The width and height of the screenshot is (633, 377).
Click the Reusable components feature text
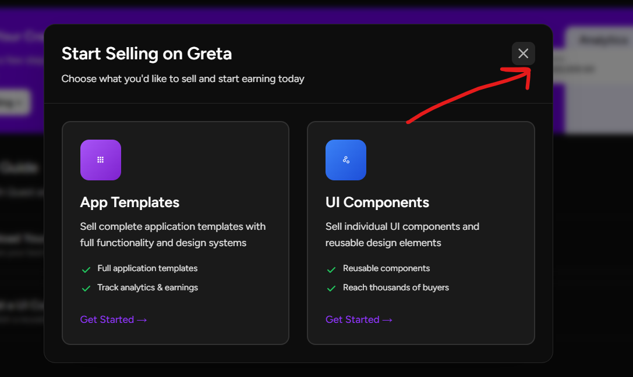point(386,268)
